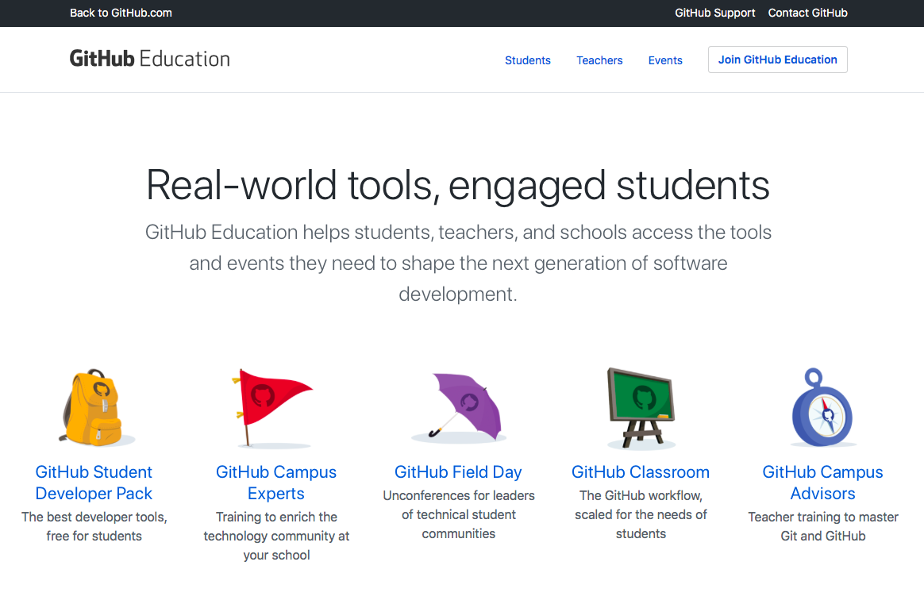Click the 'GitHub Education helps students, teachers' paragraph
Viewport: 924px width, 604px height.
coord(458,263)
